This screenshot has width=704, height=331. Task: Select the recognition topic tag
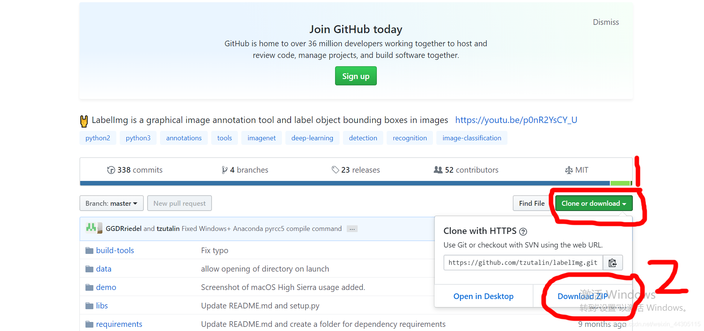pyautogui.click(x=410, y=138)
